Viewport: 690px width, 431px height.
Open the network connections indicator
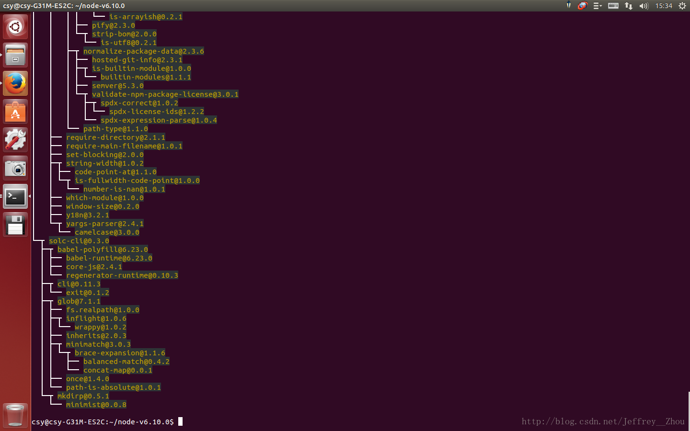(629, 6)
